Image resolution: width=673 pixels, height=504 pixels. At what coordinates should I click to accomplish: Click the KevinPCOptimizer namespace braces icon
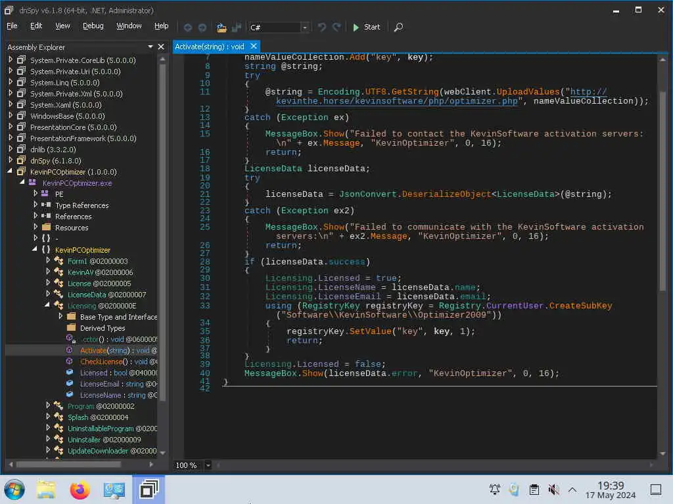(46, 249)
